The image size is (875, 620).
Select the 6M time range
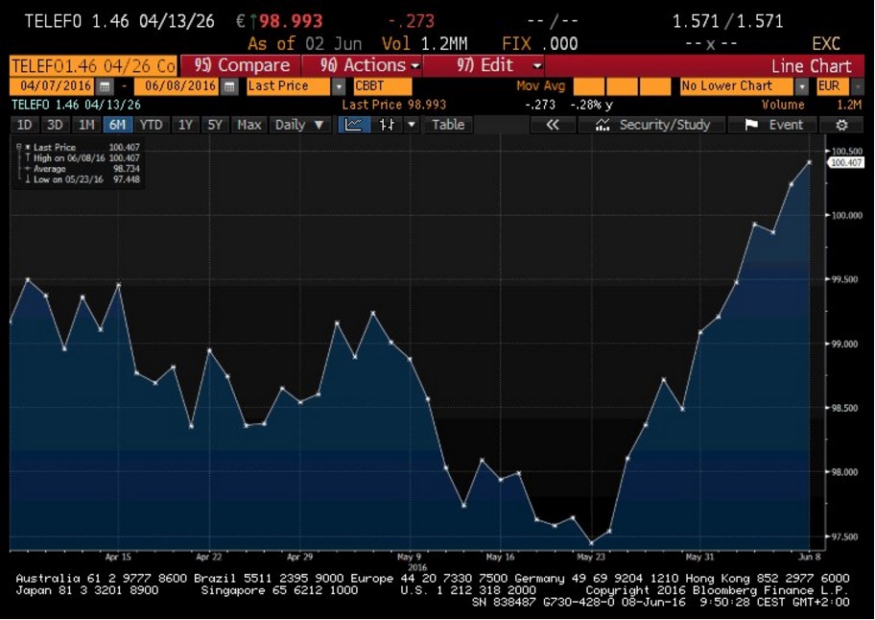click(117, 125)
